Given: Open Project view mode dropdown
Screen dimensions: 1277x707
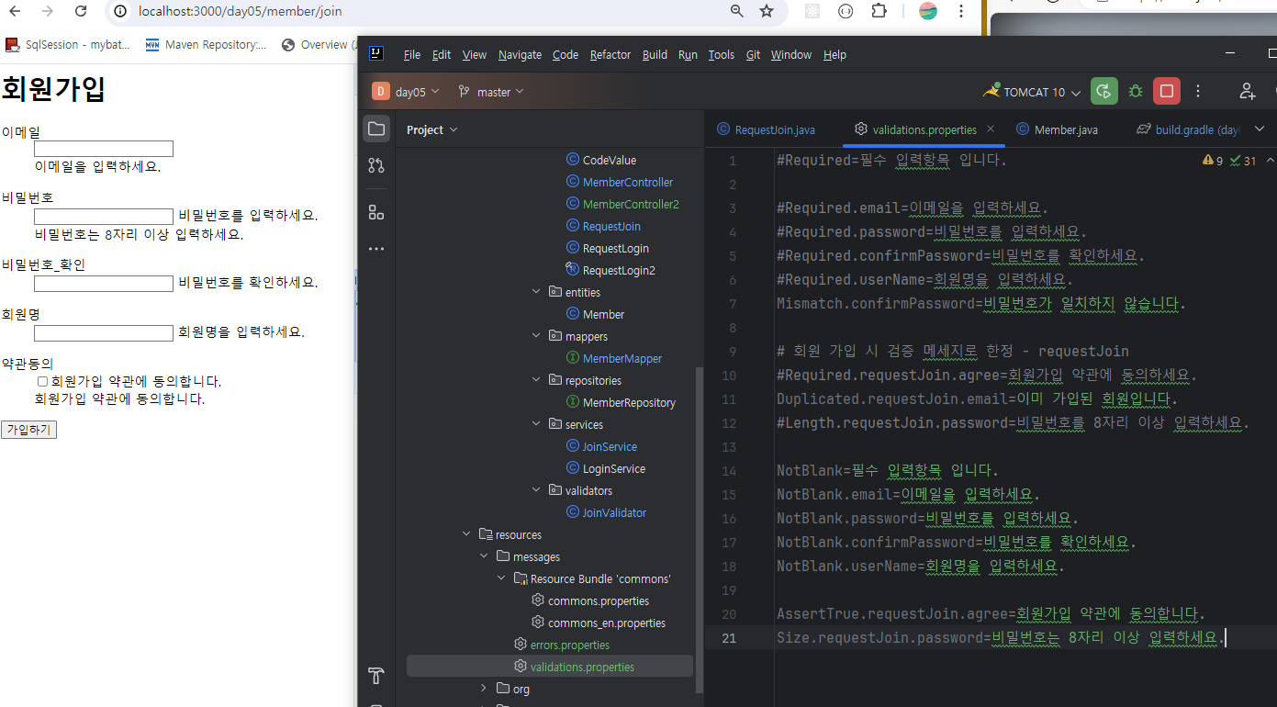Looking at the screenshot, I should pos(432,129).
